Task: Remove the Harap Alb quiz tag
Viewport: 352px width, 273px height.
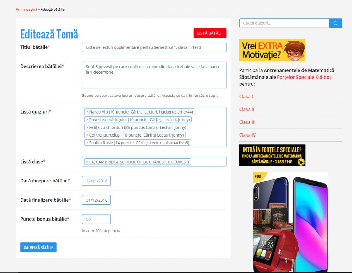Action: 87,112
